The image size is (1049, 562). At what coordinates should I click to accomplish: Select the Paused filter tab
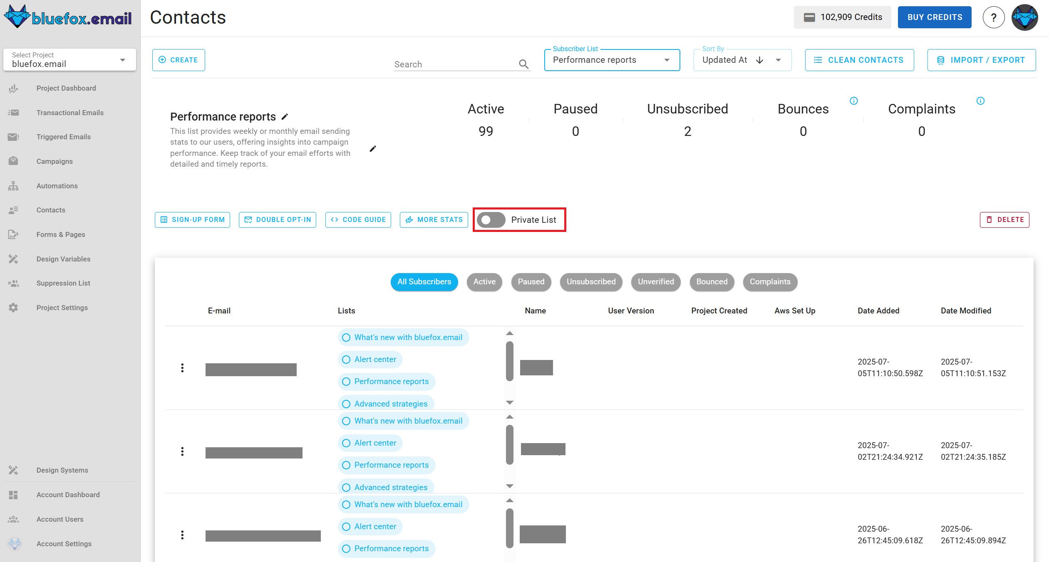(x=531, y=282)
